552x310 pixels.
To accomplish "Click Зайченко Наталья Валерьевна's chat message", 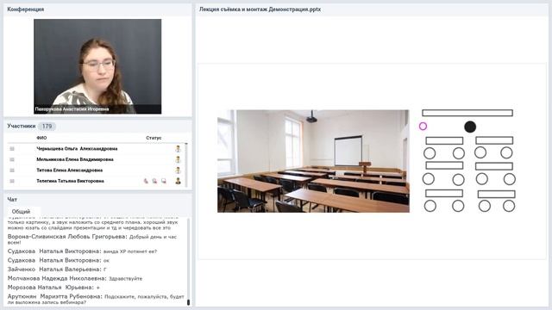I will 57,270.
